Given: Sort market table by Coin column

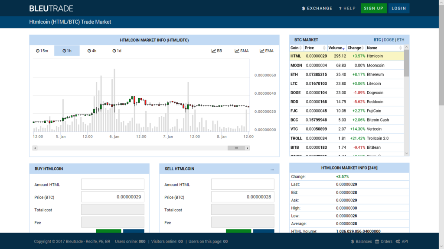Looking at the screenshot, I should [297, 48].
